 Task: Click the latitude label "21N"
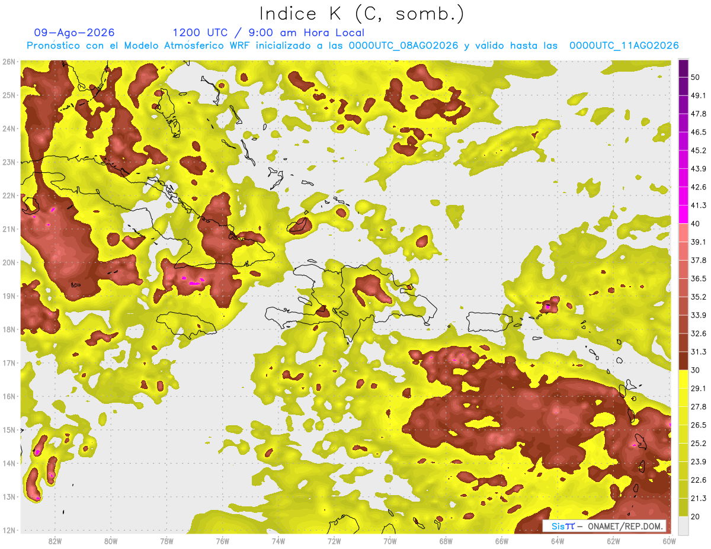tap(8, 229)
